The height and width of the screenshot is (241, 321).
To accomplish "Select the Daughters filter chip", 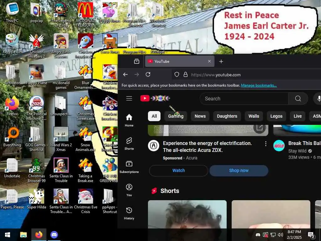I will (227, 116).
